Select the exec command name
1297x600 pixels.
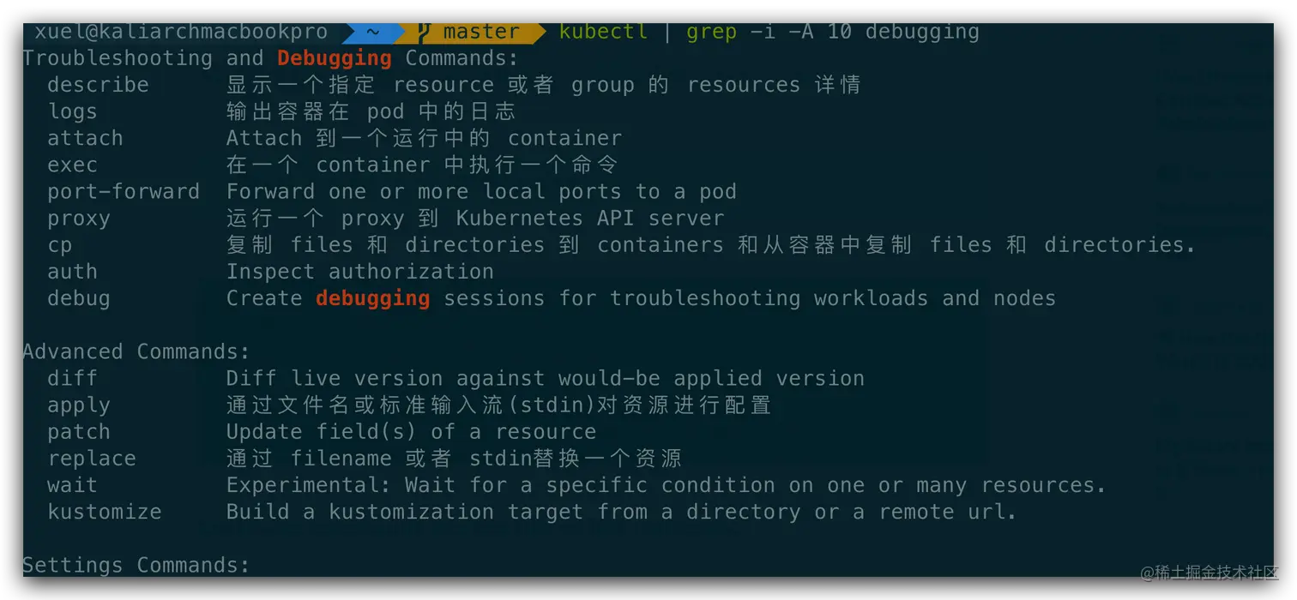pyautogui.click(x=72, y=165)
